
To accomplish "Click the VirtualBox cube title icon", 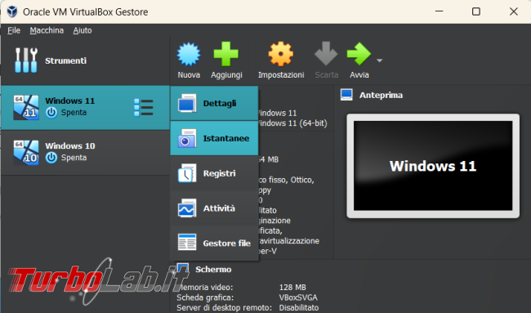I will (x=12, y=11).
